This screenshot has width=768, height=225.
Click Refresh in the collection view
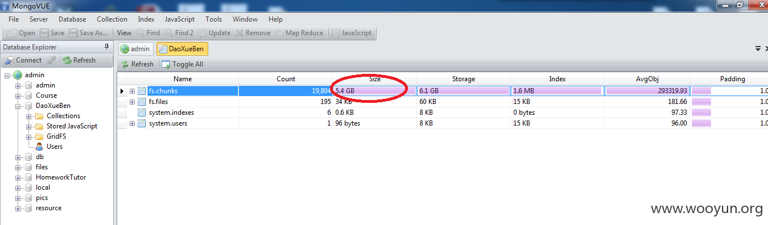[x=138, y=64]
